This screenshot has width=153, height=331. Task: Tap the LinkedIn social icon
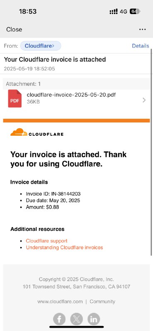tap(94, 319)
